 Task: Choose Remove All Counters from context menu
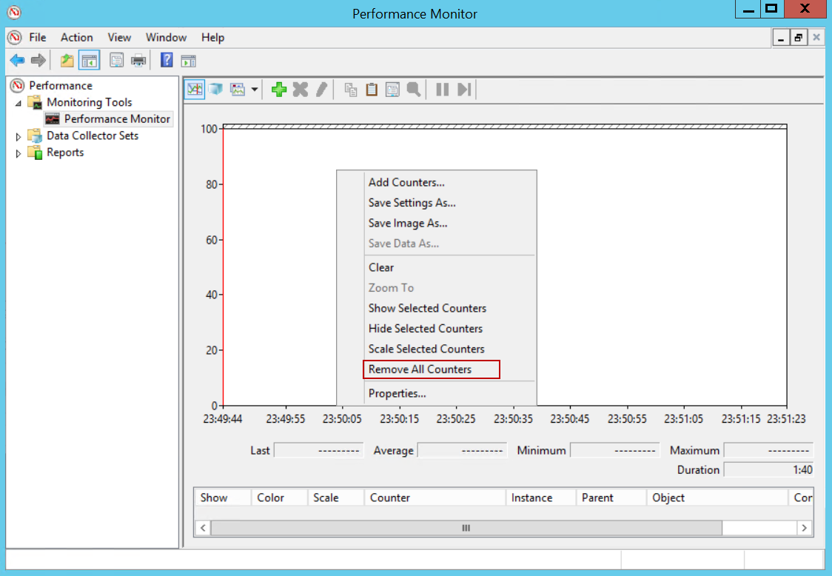[x=420, y=369]
